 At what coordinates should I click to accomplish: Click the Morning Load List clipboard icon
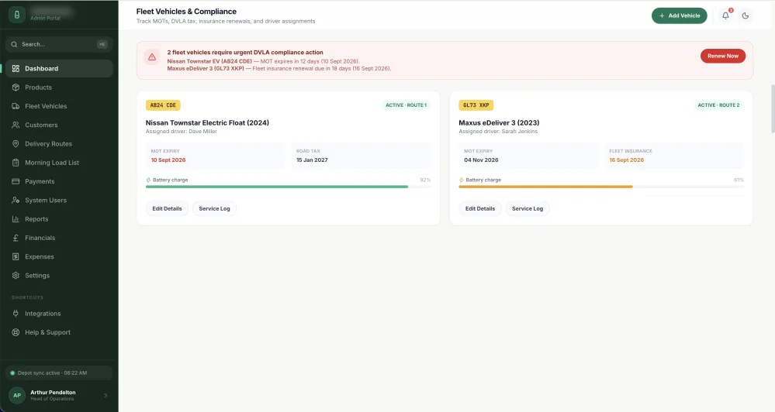(x=16, y=163)
